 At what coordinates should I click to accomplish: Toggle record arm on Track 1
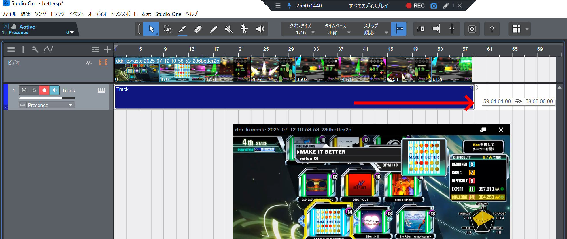tap(44, 90)
